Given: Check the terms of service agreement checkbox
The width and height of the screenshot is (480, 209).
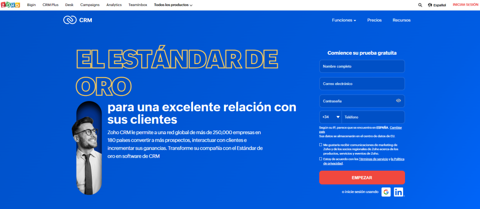Looking at the screenshot, I should click(321, 159).
